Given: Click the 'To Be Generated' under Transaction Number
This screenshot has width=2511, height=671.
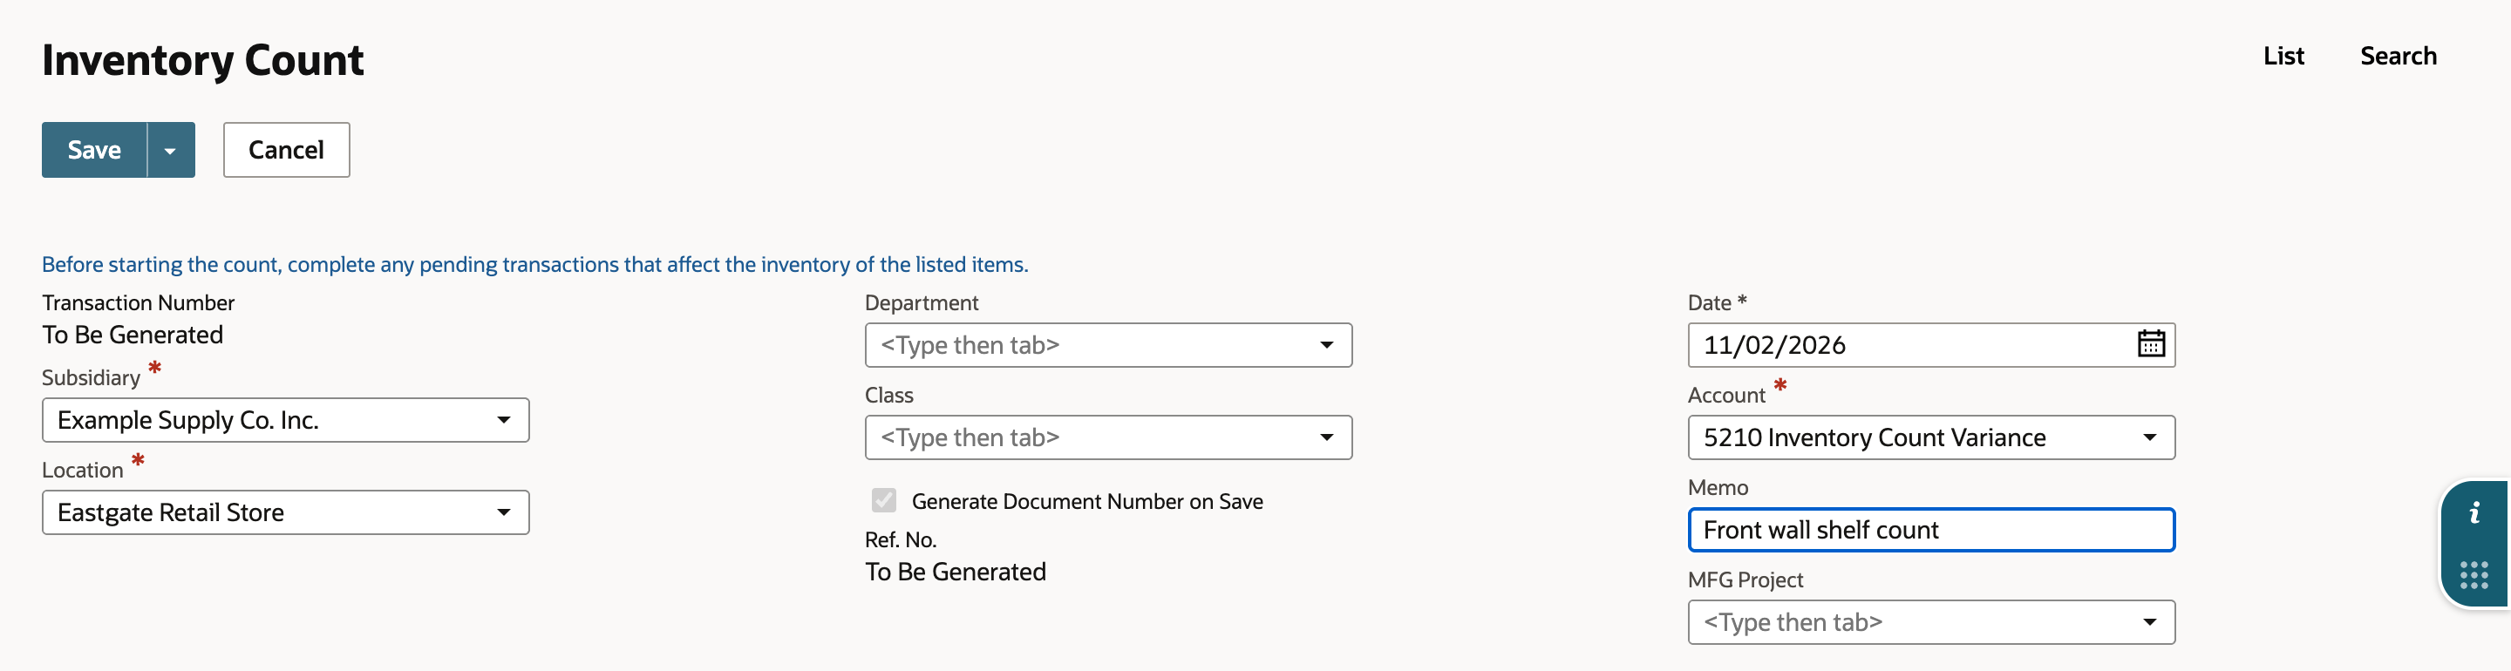Looking at the screenshot, I should (x=133, y=335).
